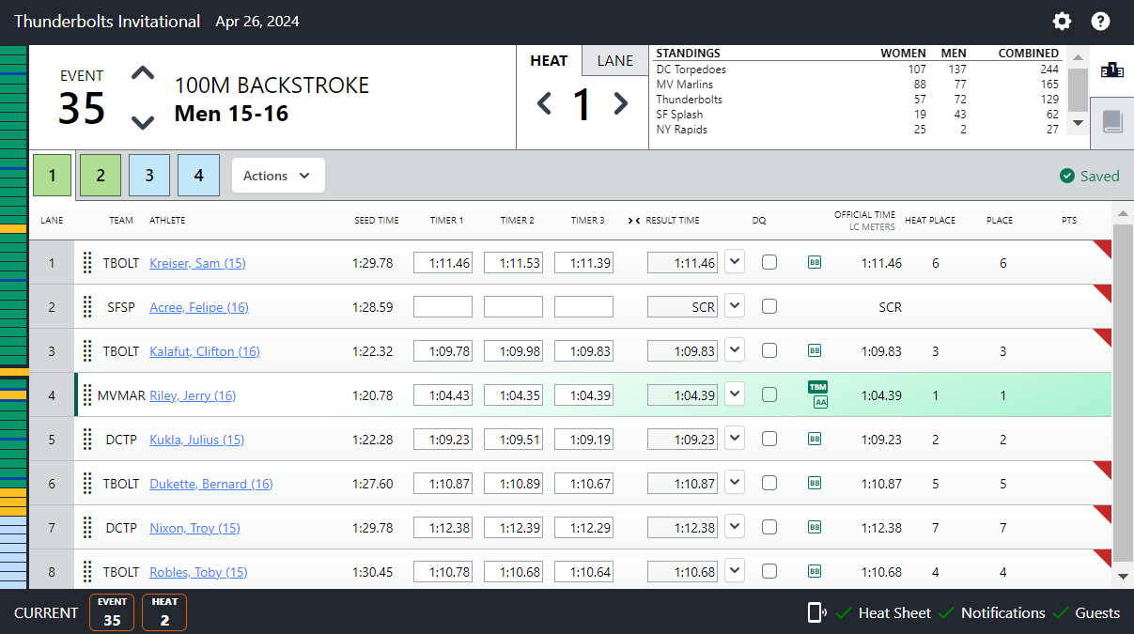The height and width of the screenshot is (634, 1134).
Task: Click the mobile device icon in footer
Action: tap(816, 612)
